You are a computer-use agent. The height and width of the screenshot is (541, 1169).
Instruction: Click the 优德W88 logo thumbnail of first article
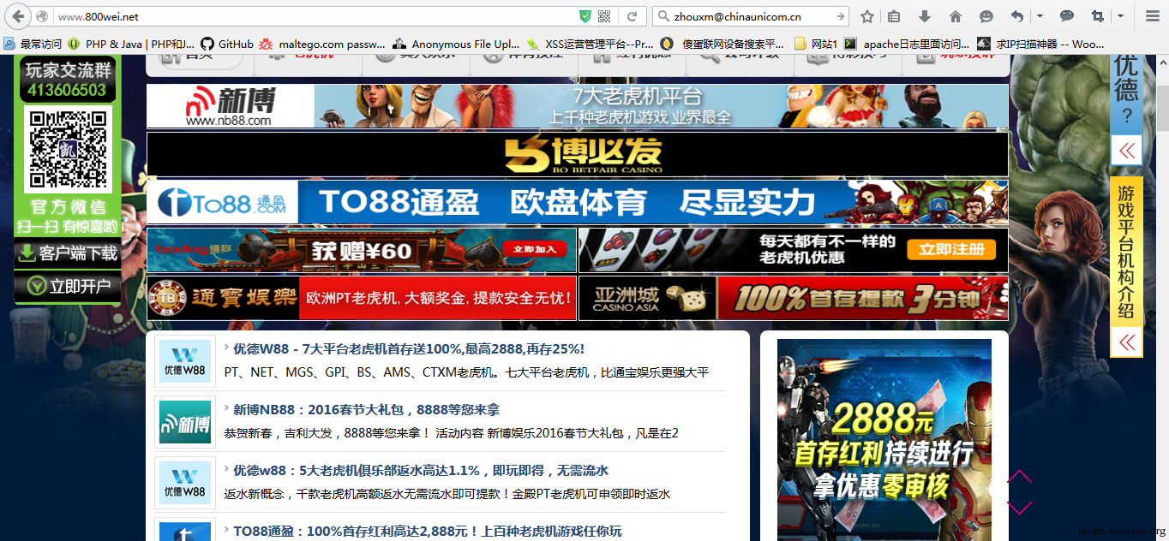tap(185, 361)
